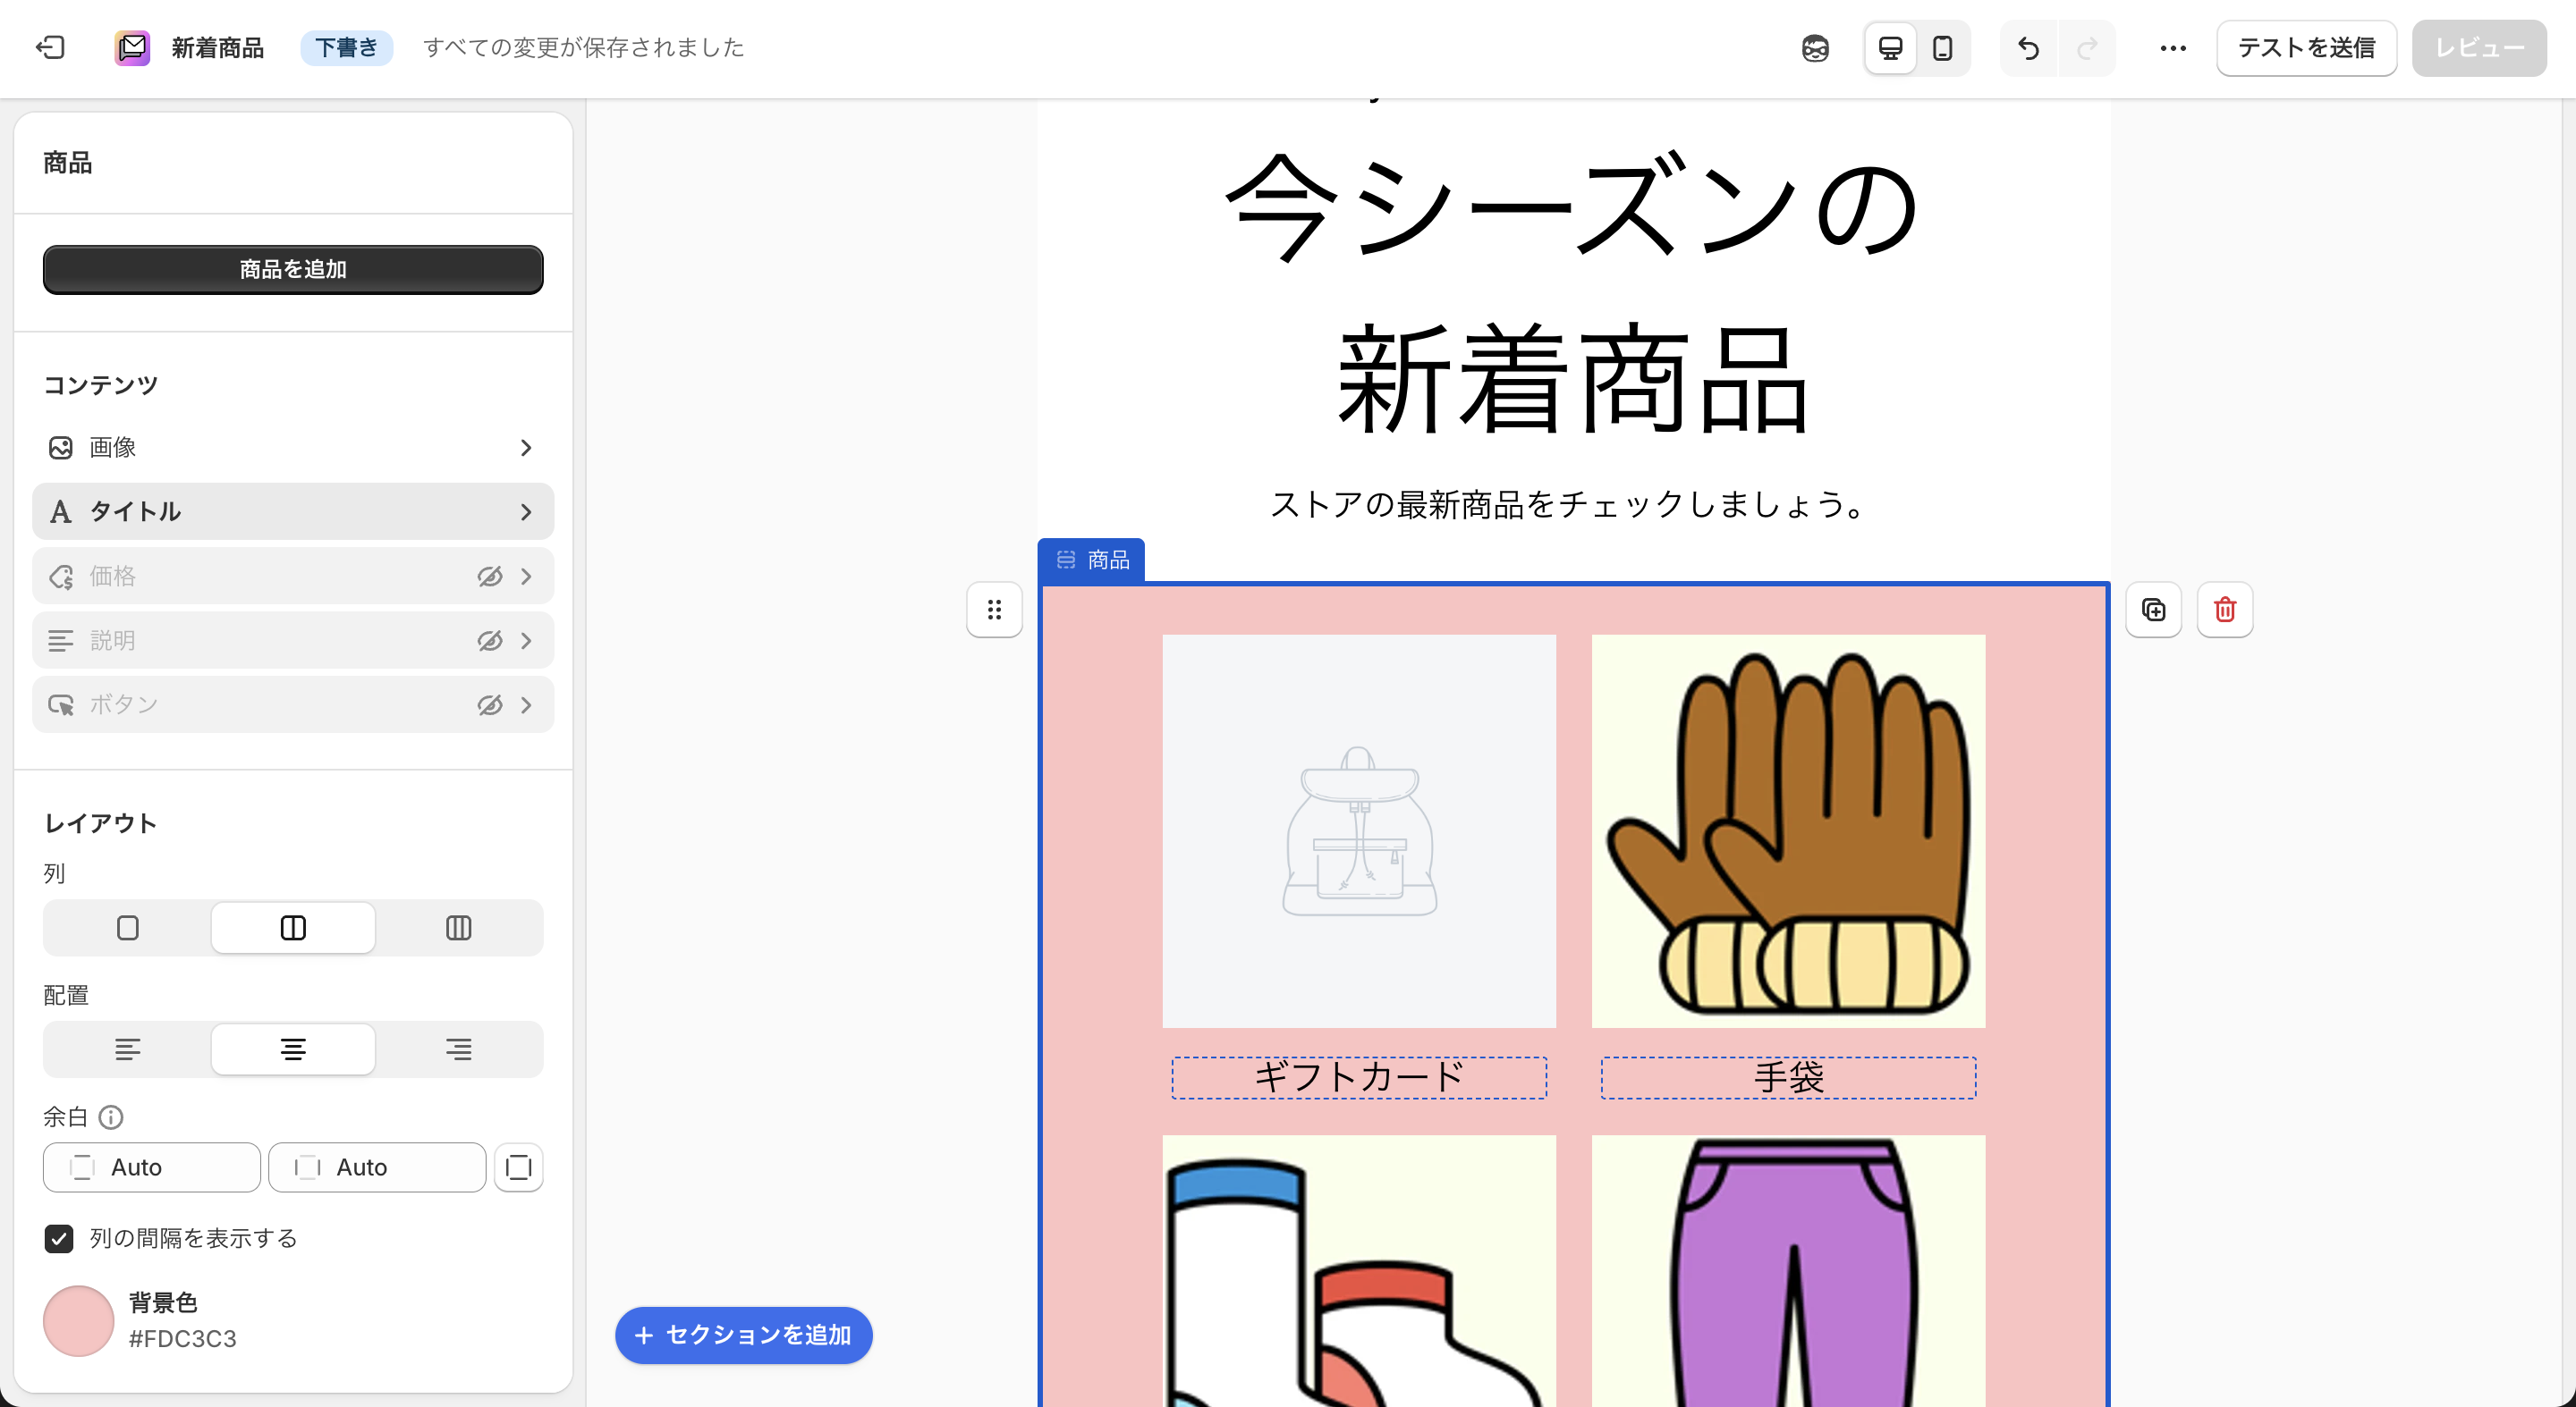Click the inbox preview icon in the toolbar

coord(1814,47)
